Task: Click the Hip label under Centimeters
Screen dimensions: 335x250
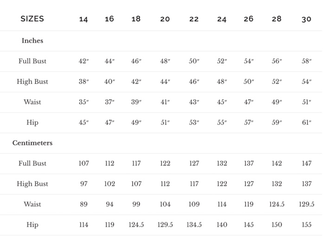Action: pos(32,224)
